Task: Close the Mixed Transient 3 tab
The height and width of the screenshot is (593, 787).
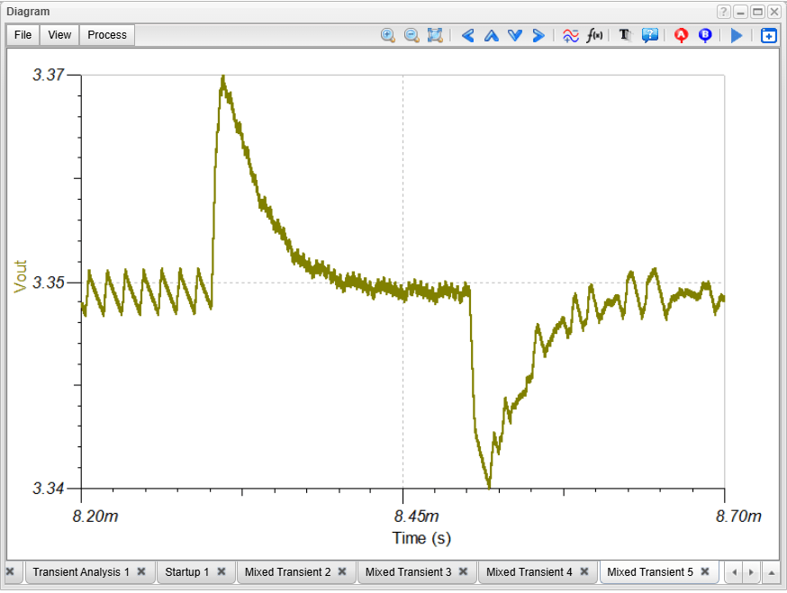Action: click(x=463, y=571)
